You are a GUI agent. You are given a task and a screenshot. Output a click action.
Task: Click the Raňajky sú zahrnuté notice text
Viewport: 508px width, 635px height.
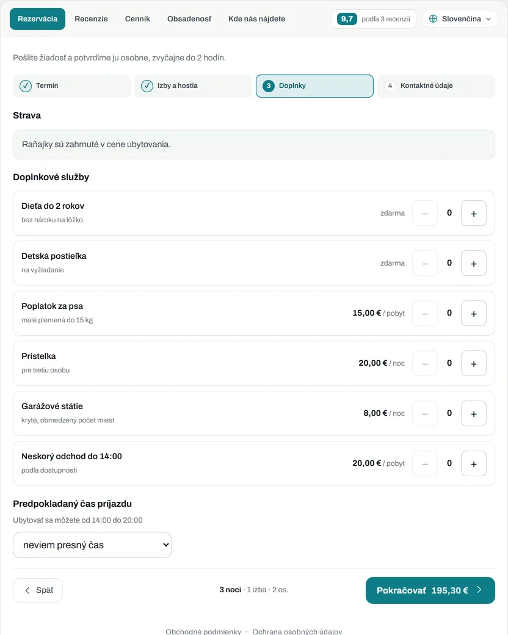point(96,145)
